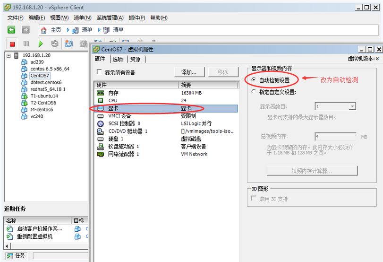
Task: Switch to the 资源 tab
Action: tap(136, 59)
